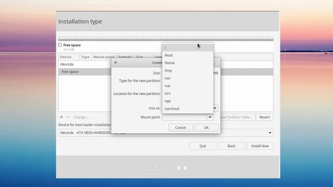Screen dimensions: 333x187
Task: Choose the /usr mount point entry
Action: 187,78
